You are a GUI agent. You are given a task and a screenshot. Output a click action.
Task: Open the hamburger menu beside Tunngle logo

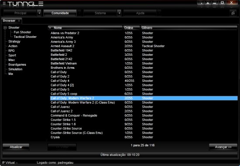tap(4, 3)
